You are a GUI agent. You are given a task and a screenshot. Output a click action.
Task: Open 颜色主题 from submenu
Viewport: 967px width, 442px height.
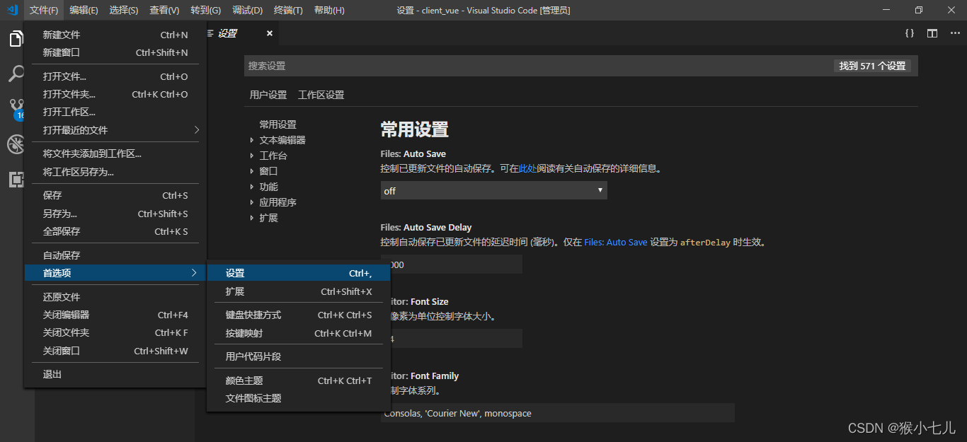click(298, 380)
